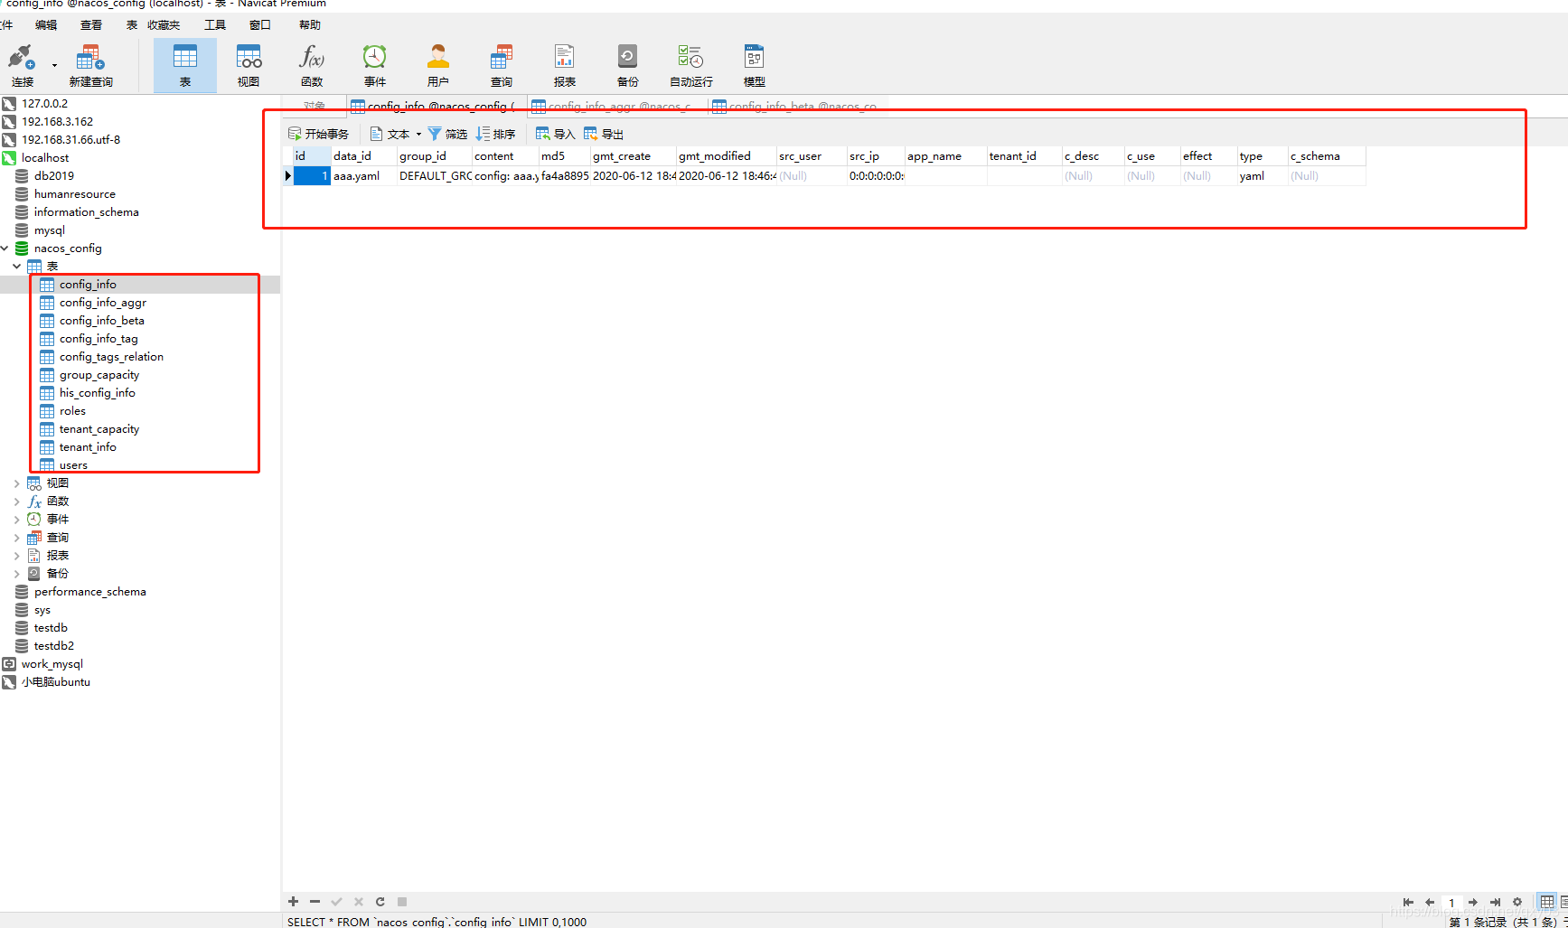
Task: Click the 筛选 filter button
Action: point(447,134)
